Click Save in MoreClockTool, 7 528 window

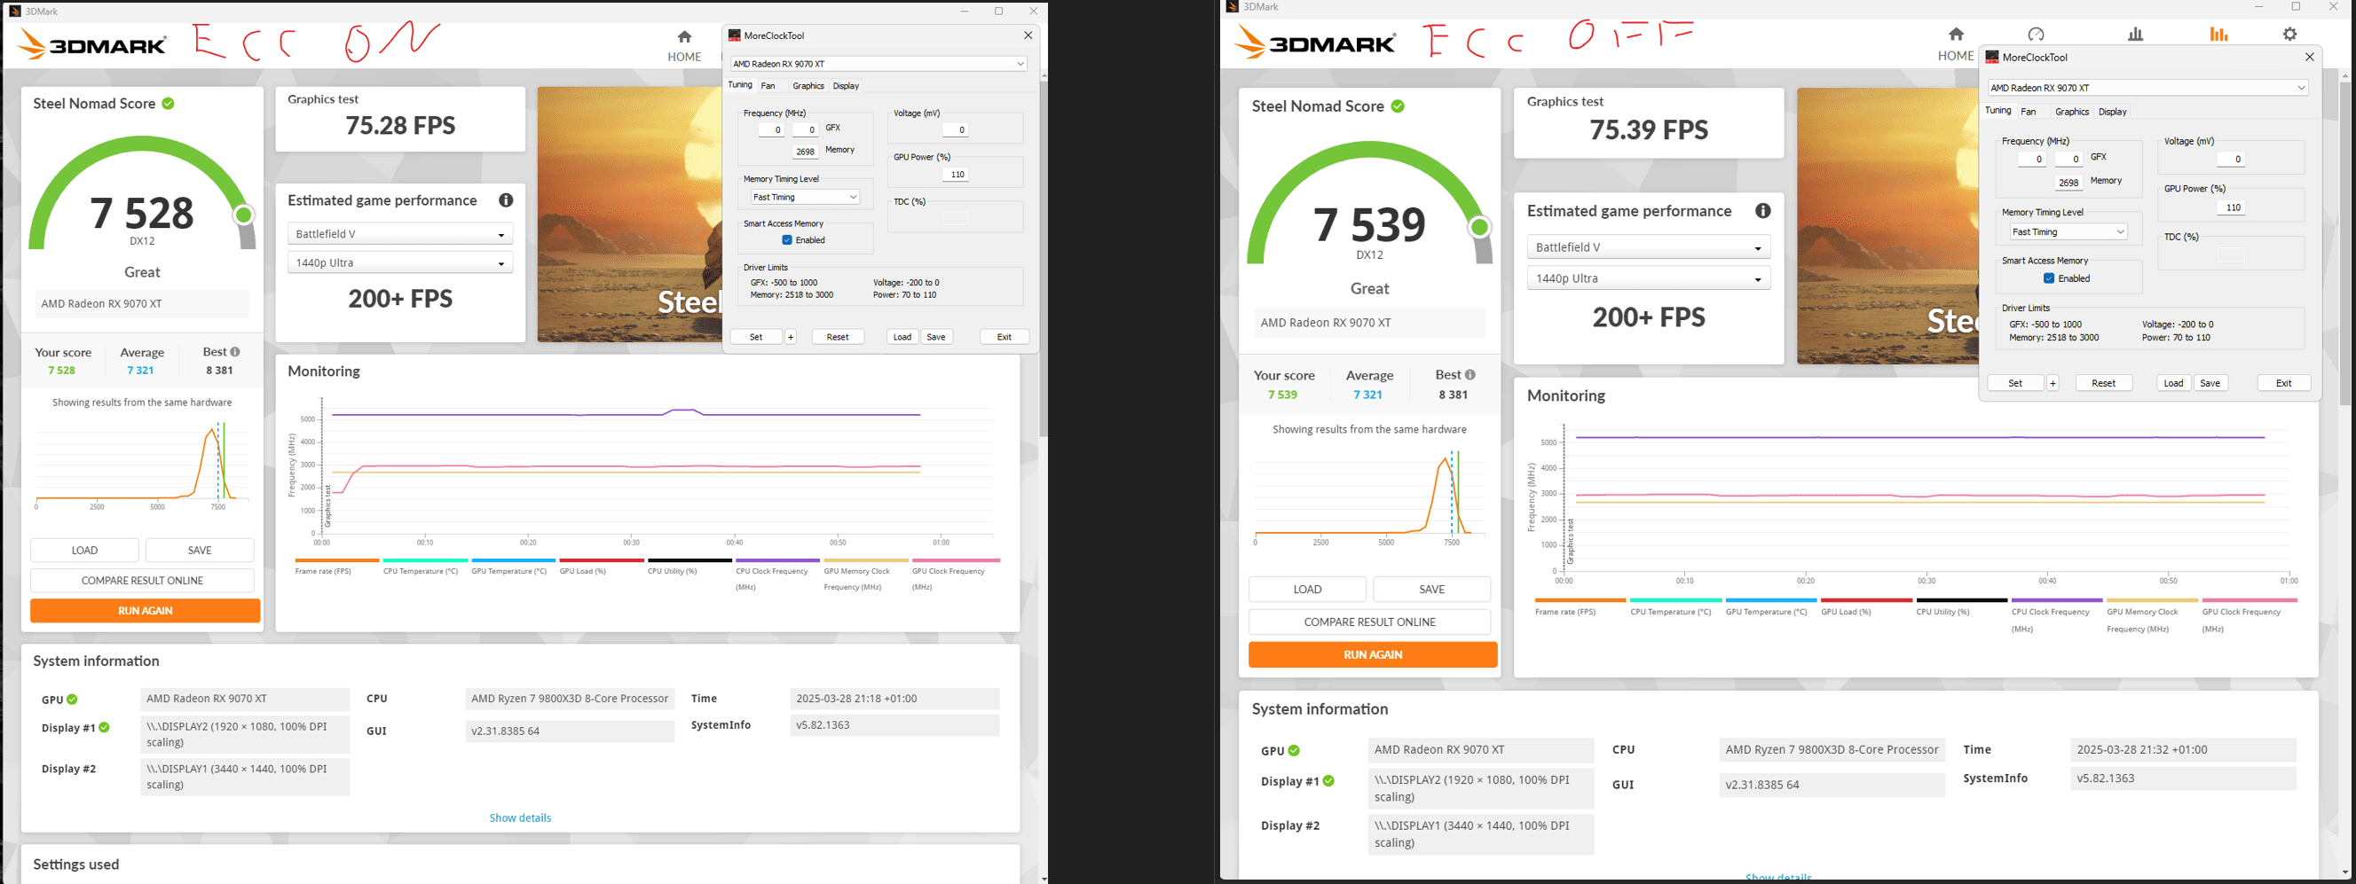click(x=935, y=337)
